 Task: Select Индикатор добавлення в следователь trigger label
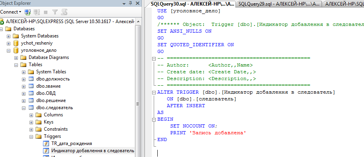point(93,151)
